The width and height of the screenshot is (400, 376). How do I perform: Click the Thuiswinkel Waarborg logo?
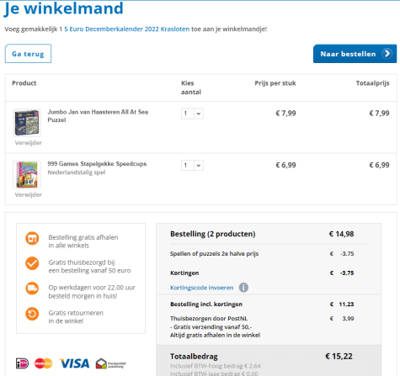[x=110, y=363]
